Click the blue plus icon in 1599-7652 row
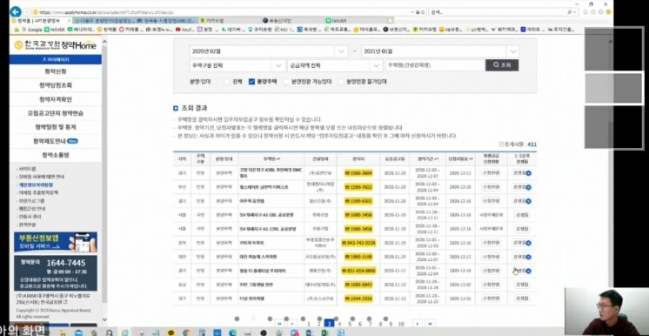 point(529,187)
